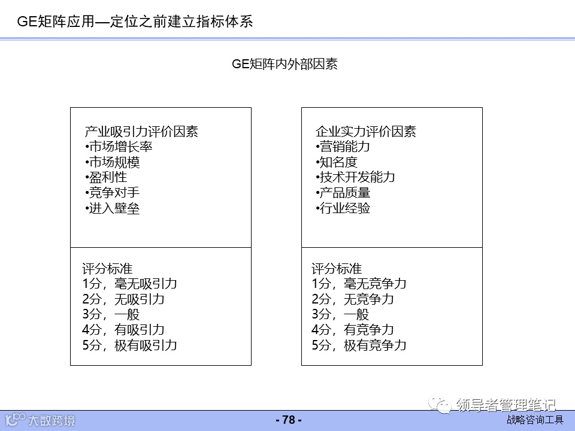The width and height of the screenshot is (575, 431).
Task: Click '评分标准' in the right box
Action: click(x=337, y=269)
